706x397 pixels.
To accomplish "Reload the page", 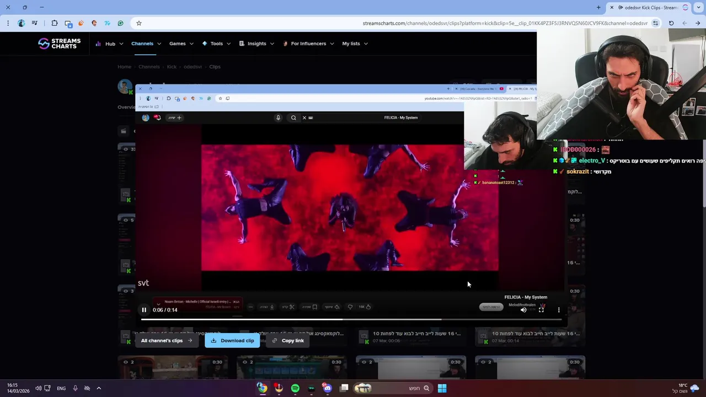I will (671, 23).
